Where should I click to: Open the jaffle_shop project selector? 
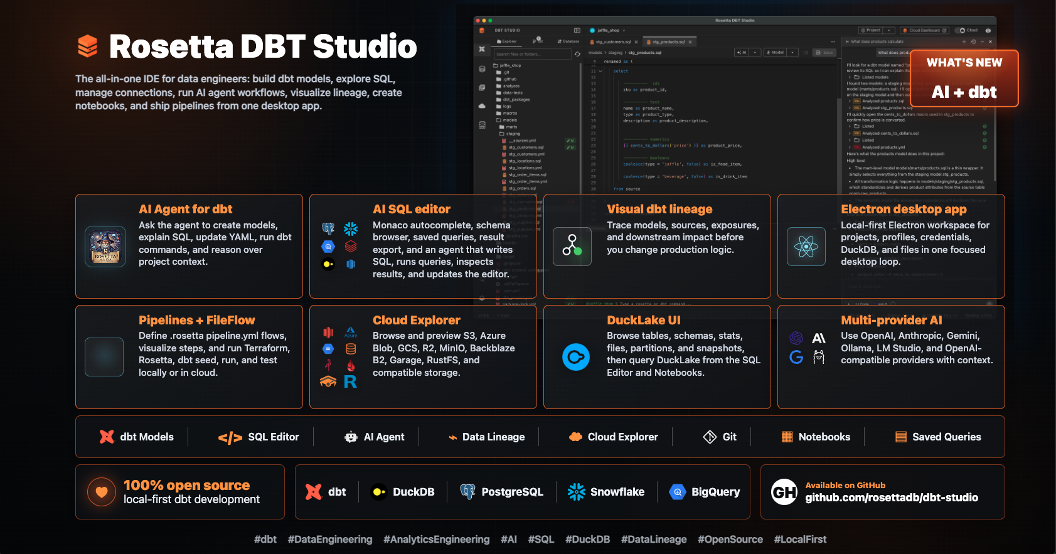pyautogui.click(x=607, y=30)
